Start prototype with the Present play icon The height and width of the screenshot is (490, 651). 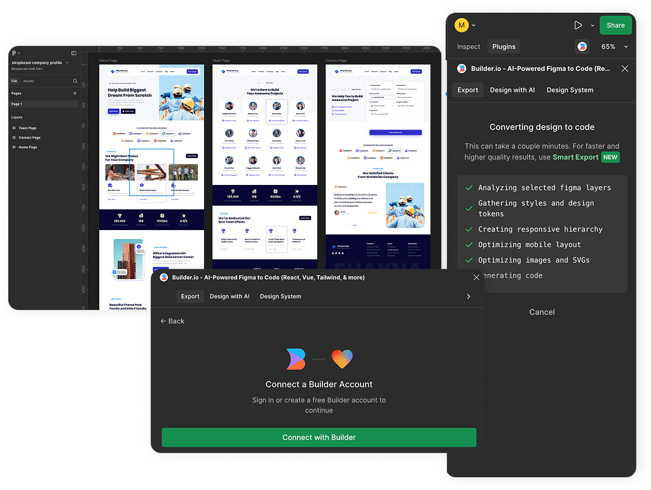578,25
